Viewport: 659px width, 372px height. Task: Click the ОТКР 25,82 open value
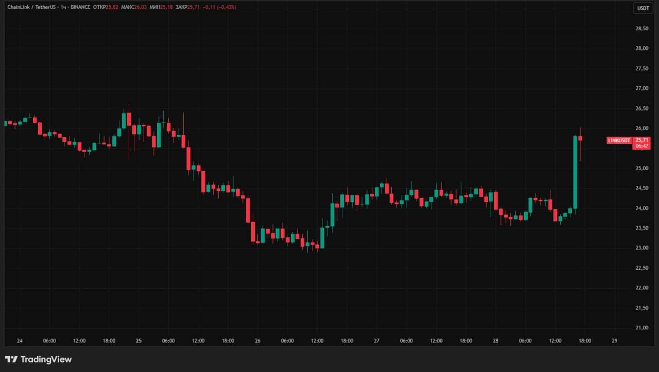106,7
